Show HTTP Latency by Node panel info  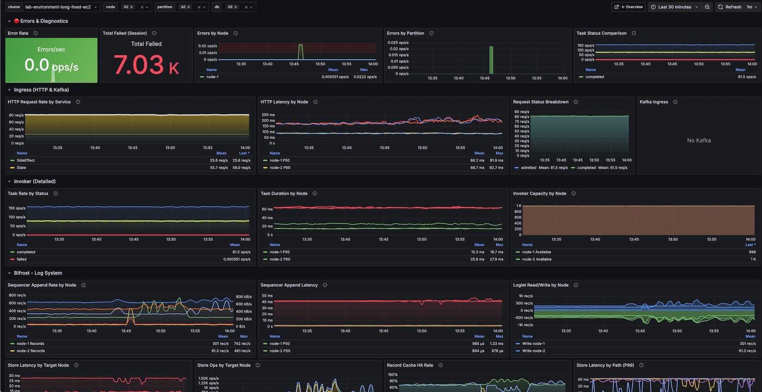(x=316, y=102)
